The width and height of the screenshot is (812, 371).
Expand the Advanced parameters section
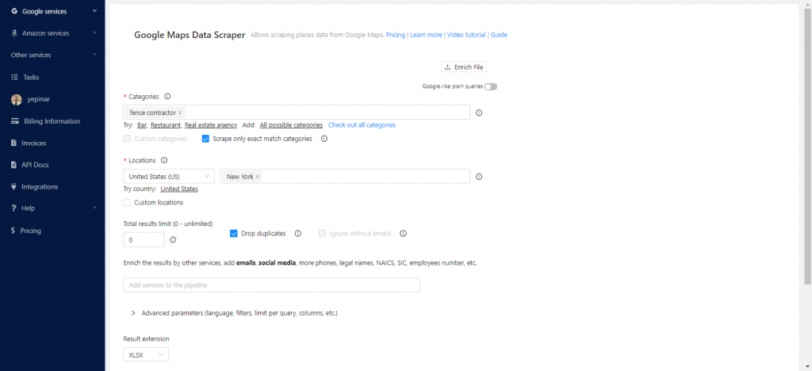(133, 313)
